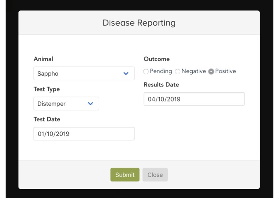Open the Animal dropdown showing Sappho

coord(84,73)
